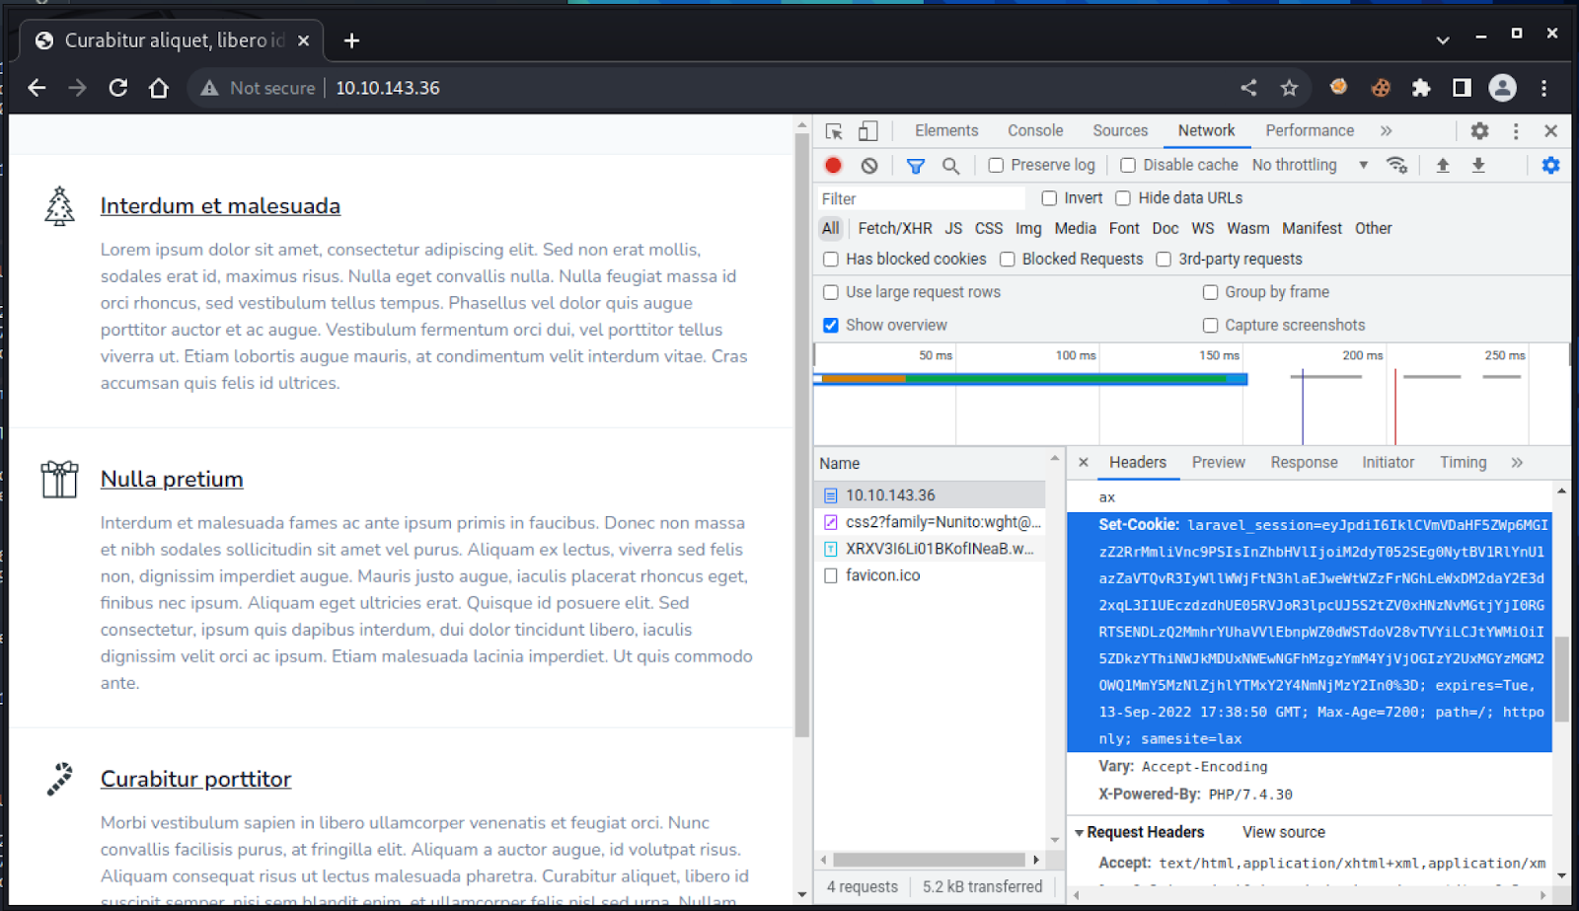Screen dimensions: 1579x911
Task: Click View source for request headers
Action: (x=1283, y=833)
